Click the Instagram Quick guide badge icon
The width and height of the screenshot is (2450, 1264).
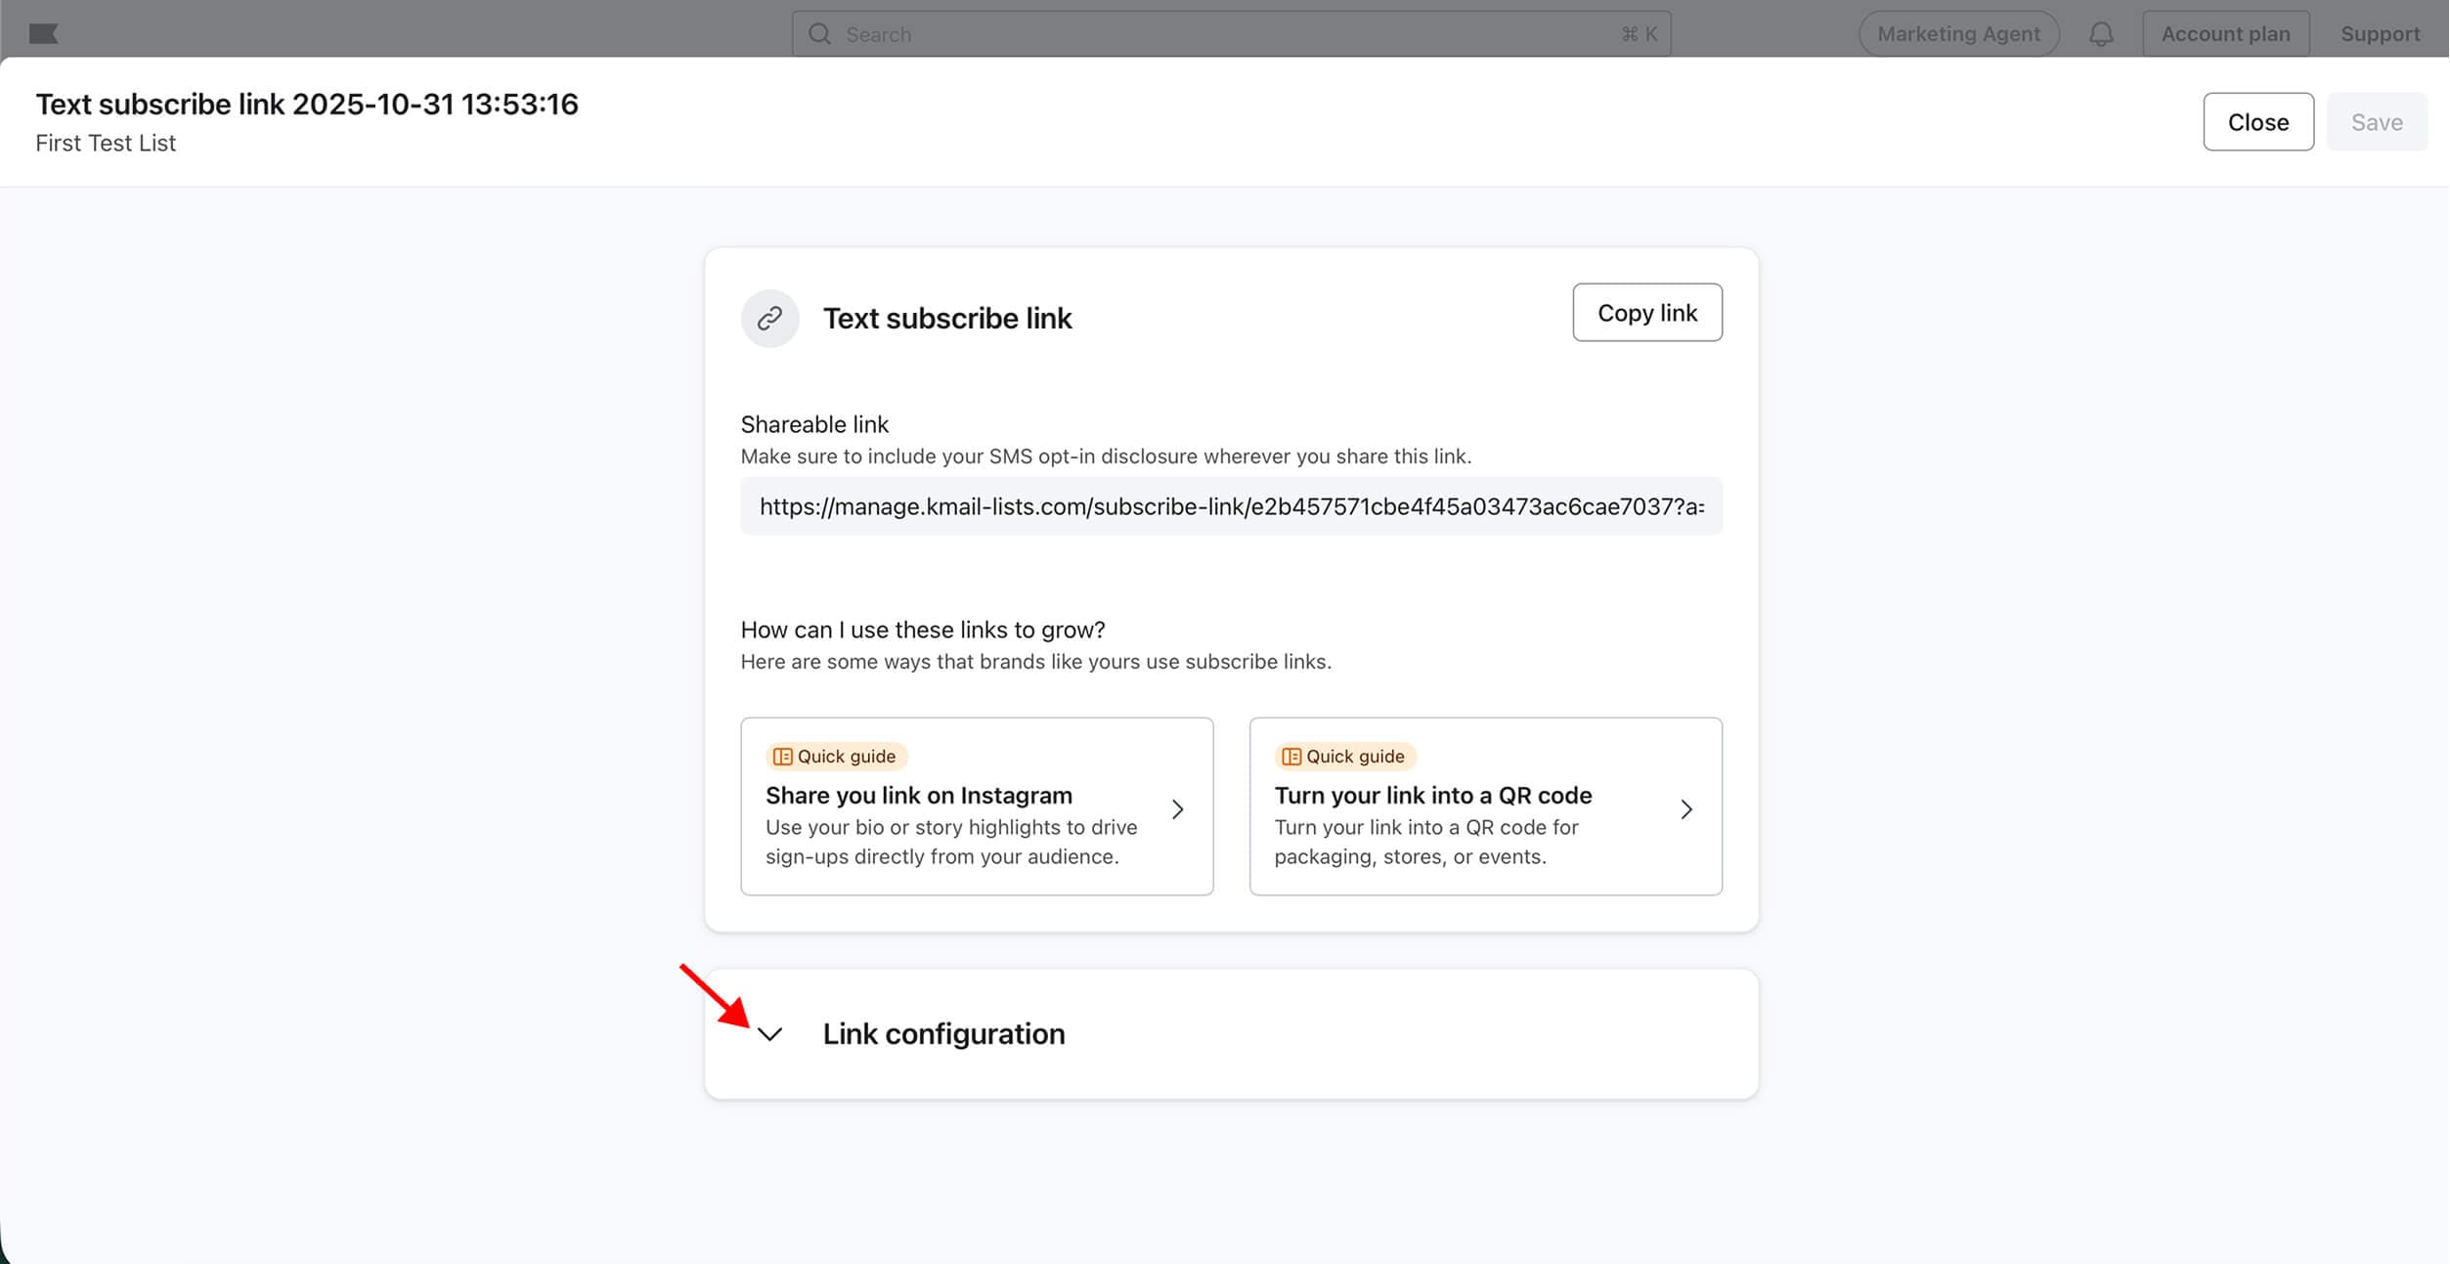(782, 757)
